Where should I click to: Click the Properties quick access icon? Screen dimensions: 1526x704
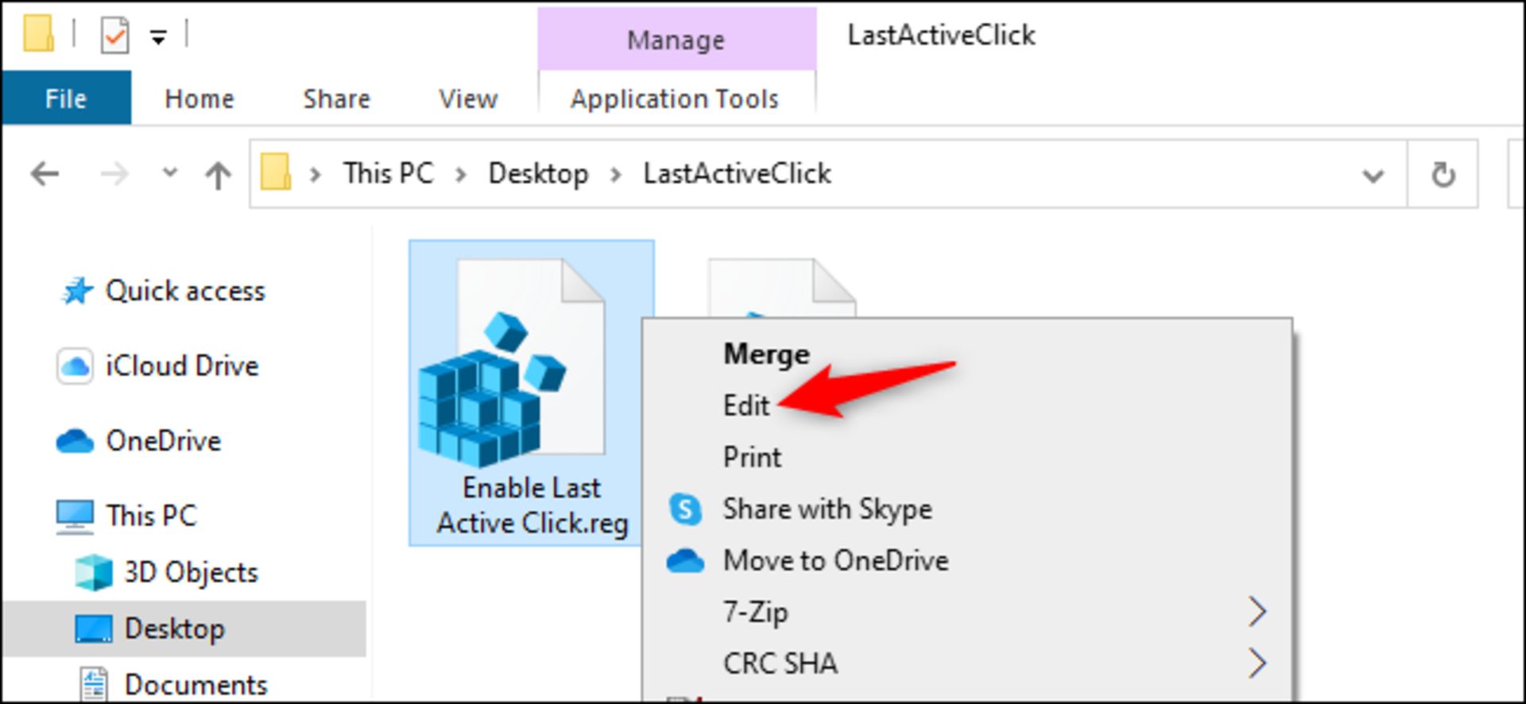[x=114, y=36]
